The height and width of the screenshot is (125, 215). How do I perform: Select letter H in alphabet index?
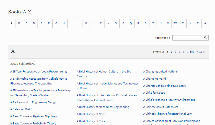pos(64,23)
